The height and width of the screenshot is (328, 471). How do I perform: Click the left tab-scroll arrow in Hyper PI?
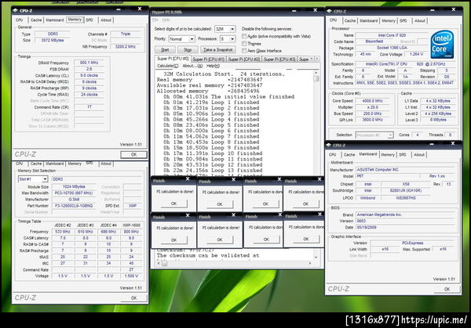[312, 59]
